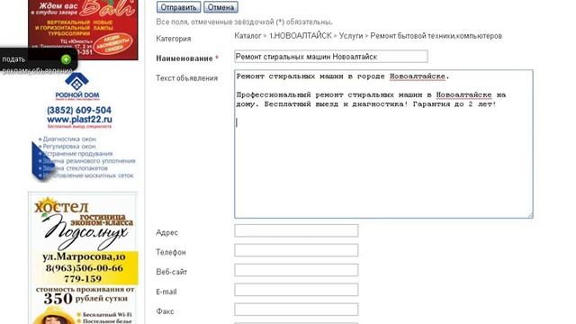
Task: Open the www.plast22.ru banner link
Action: tap(80, 120)
